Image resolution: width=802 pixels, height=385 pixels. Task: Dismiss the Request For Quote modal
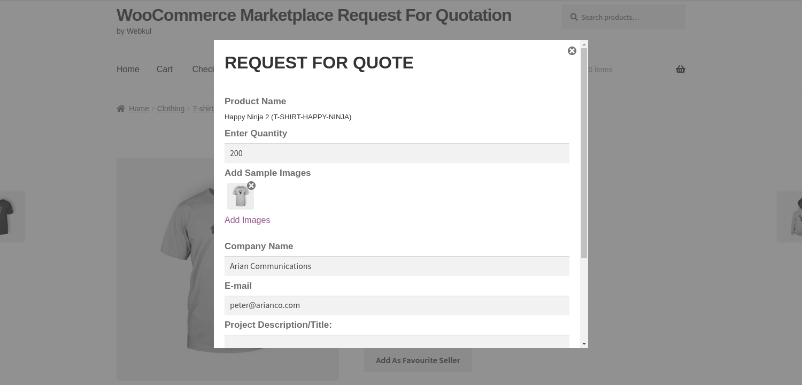tap(572, 51)
